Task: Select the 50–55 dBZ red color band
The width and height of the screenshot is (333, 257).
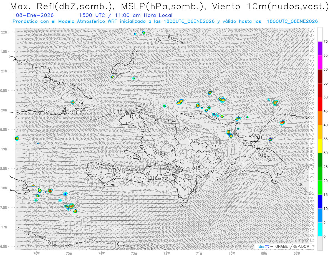Action: (x=320, y=90)
